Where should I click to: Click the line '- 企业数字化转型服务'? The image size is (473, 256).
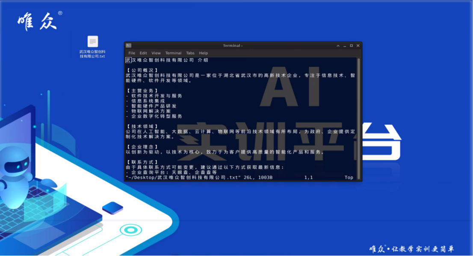point(154,116)
